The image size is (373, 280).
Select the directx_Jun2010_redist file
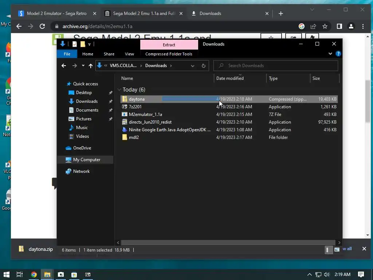pyautogui.click(x=229, y=122)
